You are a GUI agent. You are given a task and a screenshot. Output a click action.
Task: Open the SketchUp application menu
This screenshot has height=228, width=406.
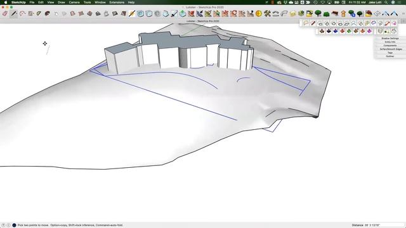(18, 3)
